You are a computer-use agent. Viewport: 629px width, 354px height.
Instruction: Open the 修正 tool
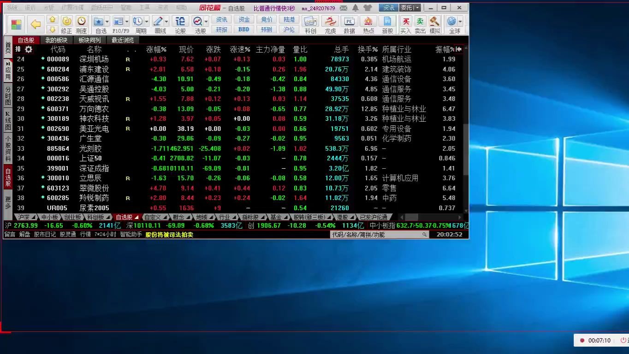[x=66, y=24]
